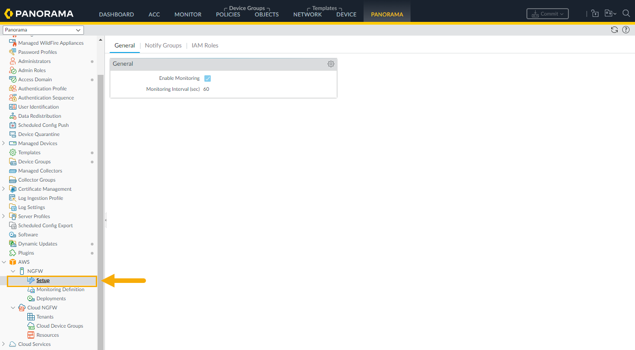Expand the Certificate Management node
This screenshot has width=635, height=350.
pos(4,189)
